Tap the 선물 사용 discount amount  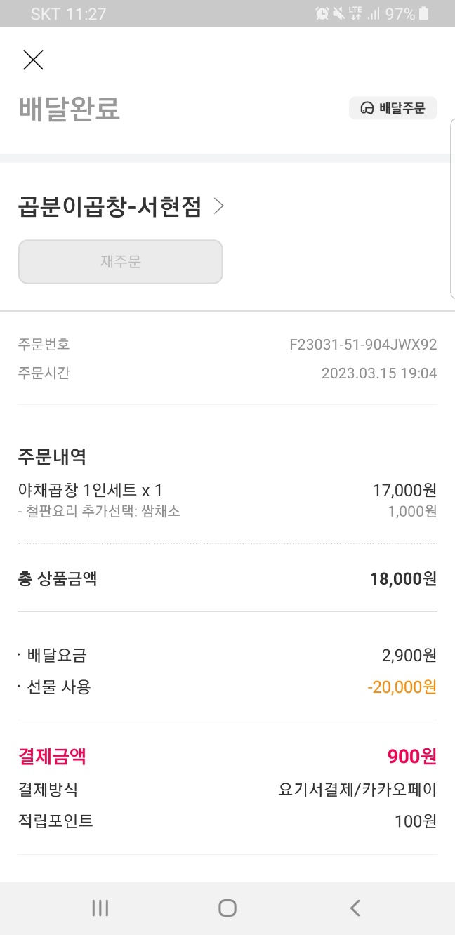pos(402,687)
